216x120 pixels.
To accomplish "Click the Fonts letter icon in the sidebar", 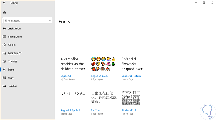I will tap(4, 70).
